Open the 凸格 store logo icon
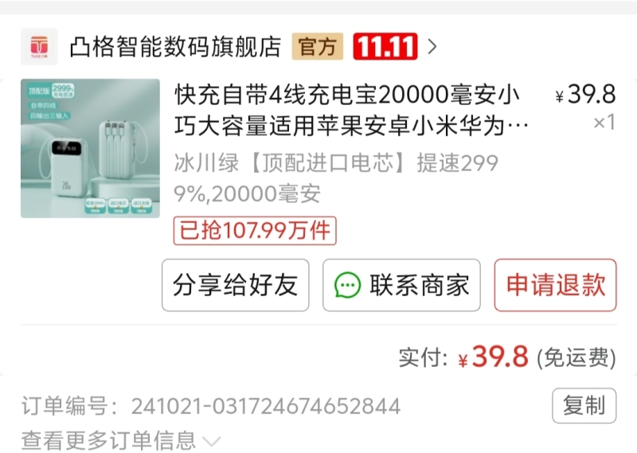The height and width of the screenshot is (453, 637). coord(39,47)
